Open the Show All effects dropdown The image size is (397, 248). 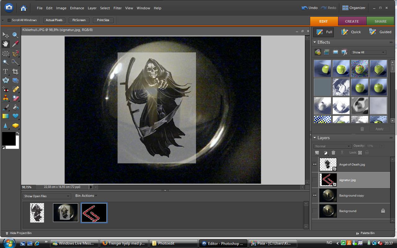tap(368, 52)
